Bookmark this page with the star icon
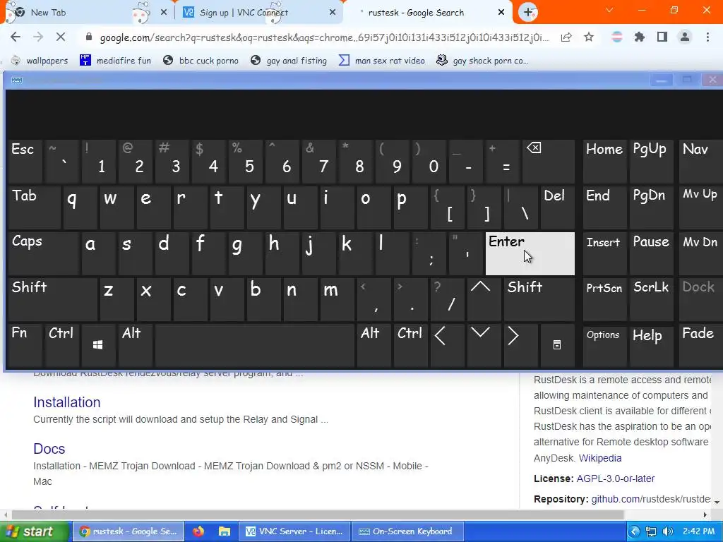This screenshot has height=542, width=723. 589,37
